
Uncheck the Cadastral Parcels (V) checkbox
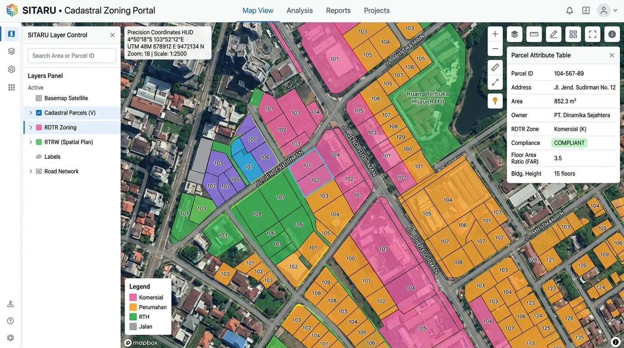(x=39, y=113)
